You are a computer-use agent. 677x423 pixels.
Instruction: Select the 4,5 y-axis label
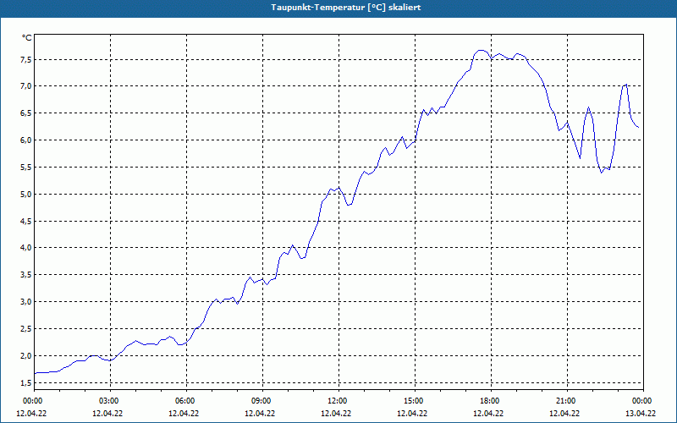pos(26,222)
